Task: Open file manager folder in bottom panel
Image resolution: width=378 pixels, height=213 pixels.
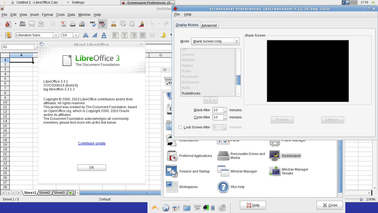Action: 187,208
